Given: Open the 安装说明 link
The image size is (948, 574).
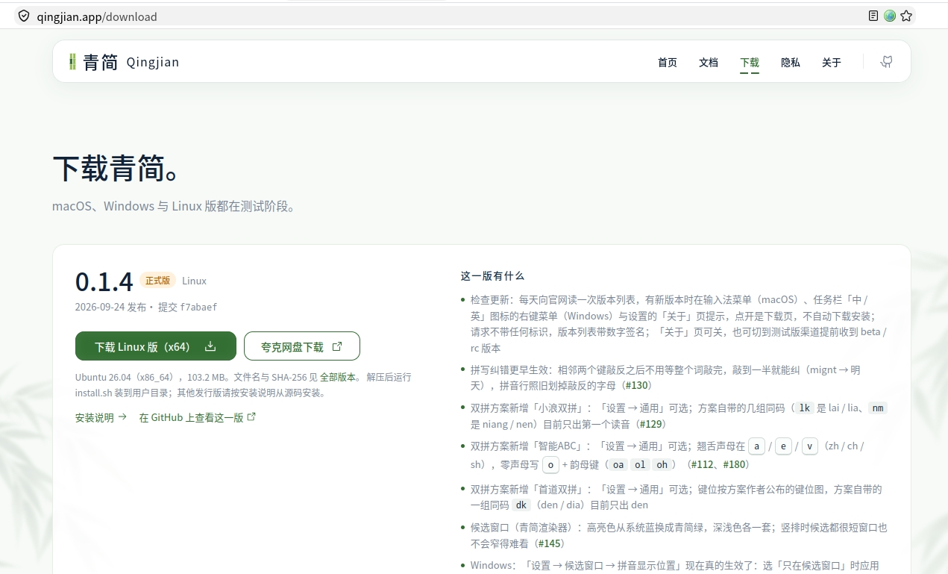Looking at the screenshot, I should pos(101,417).
